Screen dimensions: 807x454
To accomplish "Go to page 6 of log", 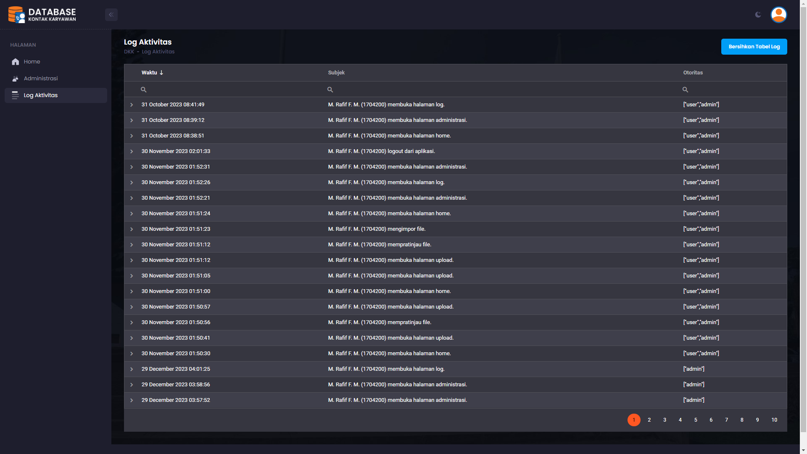I will (x=711, y=420).
